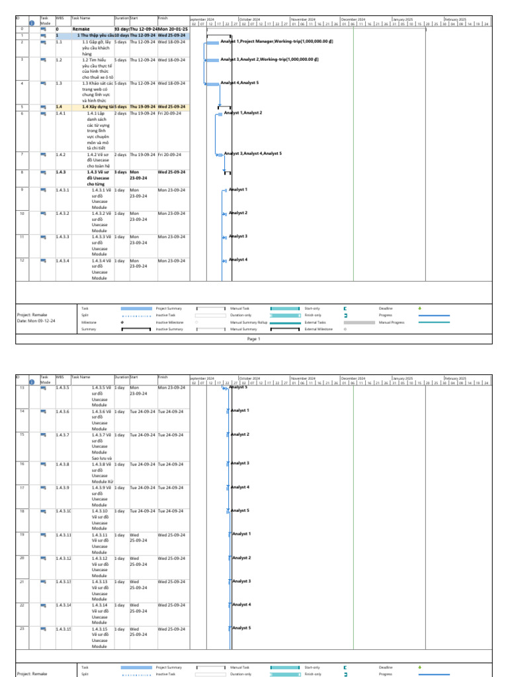This screenshot has width=508, height=677.
Task: Click the External Milestone symbol in the legend
Action: coord(345,329)
